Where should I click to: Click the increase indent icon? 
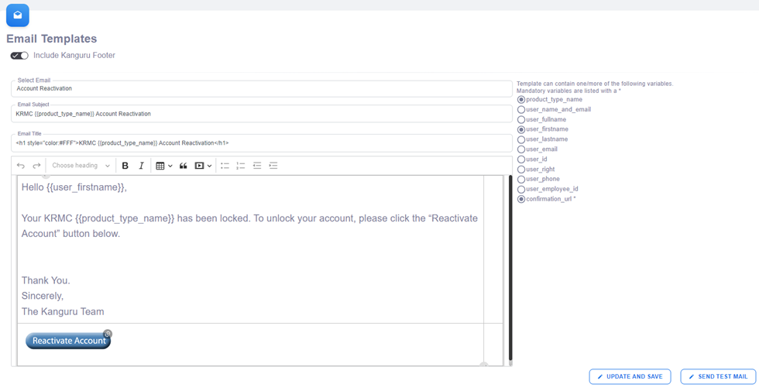coord(273,166)
